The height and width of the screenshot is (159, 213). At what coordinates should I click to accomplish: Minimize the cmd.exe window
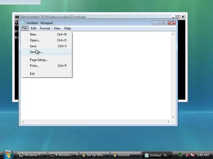pos(173,17)
